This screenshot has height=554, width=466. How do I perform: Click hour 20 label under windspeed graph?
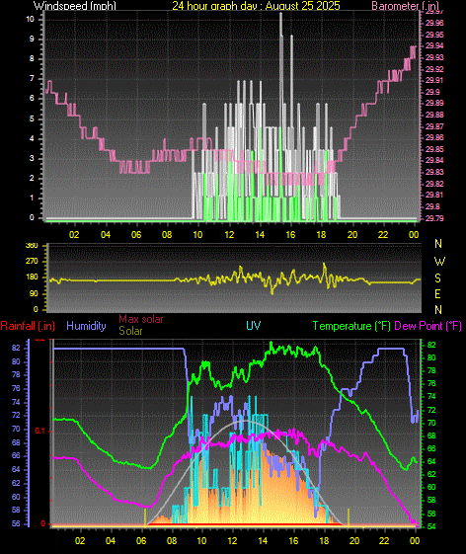352,235
